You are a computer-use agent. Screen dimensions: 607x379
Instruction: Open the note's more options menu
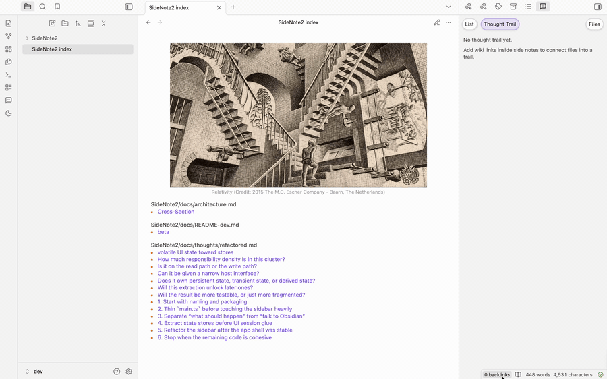(449, 22)
